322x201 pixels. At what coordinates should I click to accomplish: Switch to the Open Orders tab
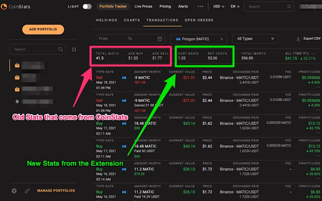pos(199,20)
